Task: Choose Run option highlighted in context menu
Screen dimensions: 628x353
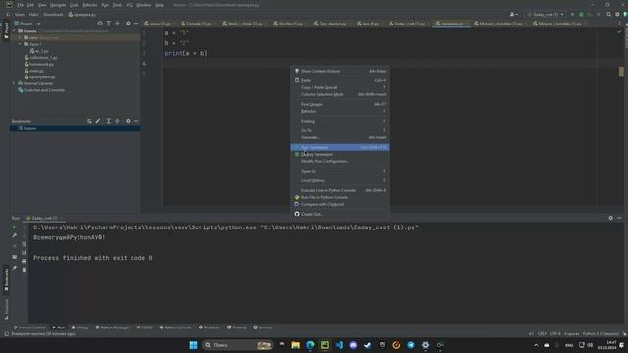Action: click(x=340, y=147)
